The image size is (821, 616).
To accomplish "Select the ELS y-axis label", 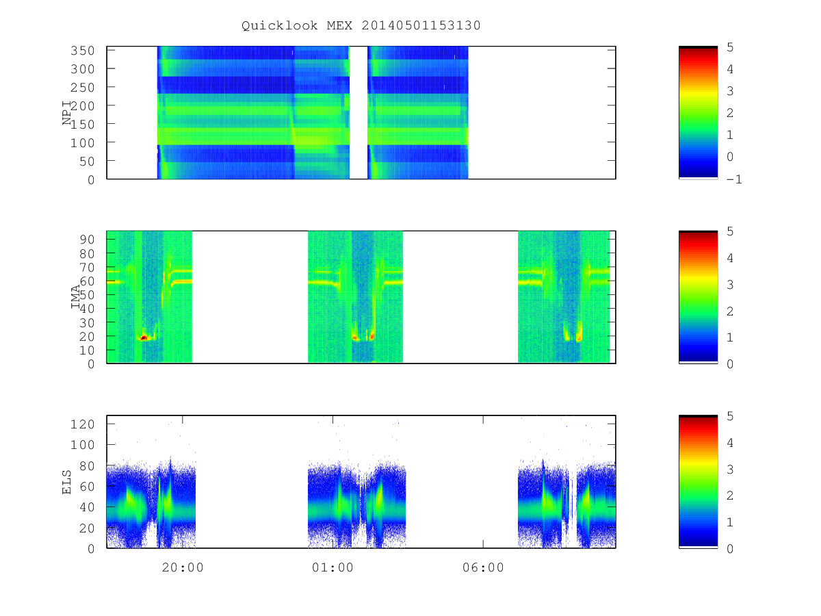I will [x=67, y=482].
